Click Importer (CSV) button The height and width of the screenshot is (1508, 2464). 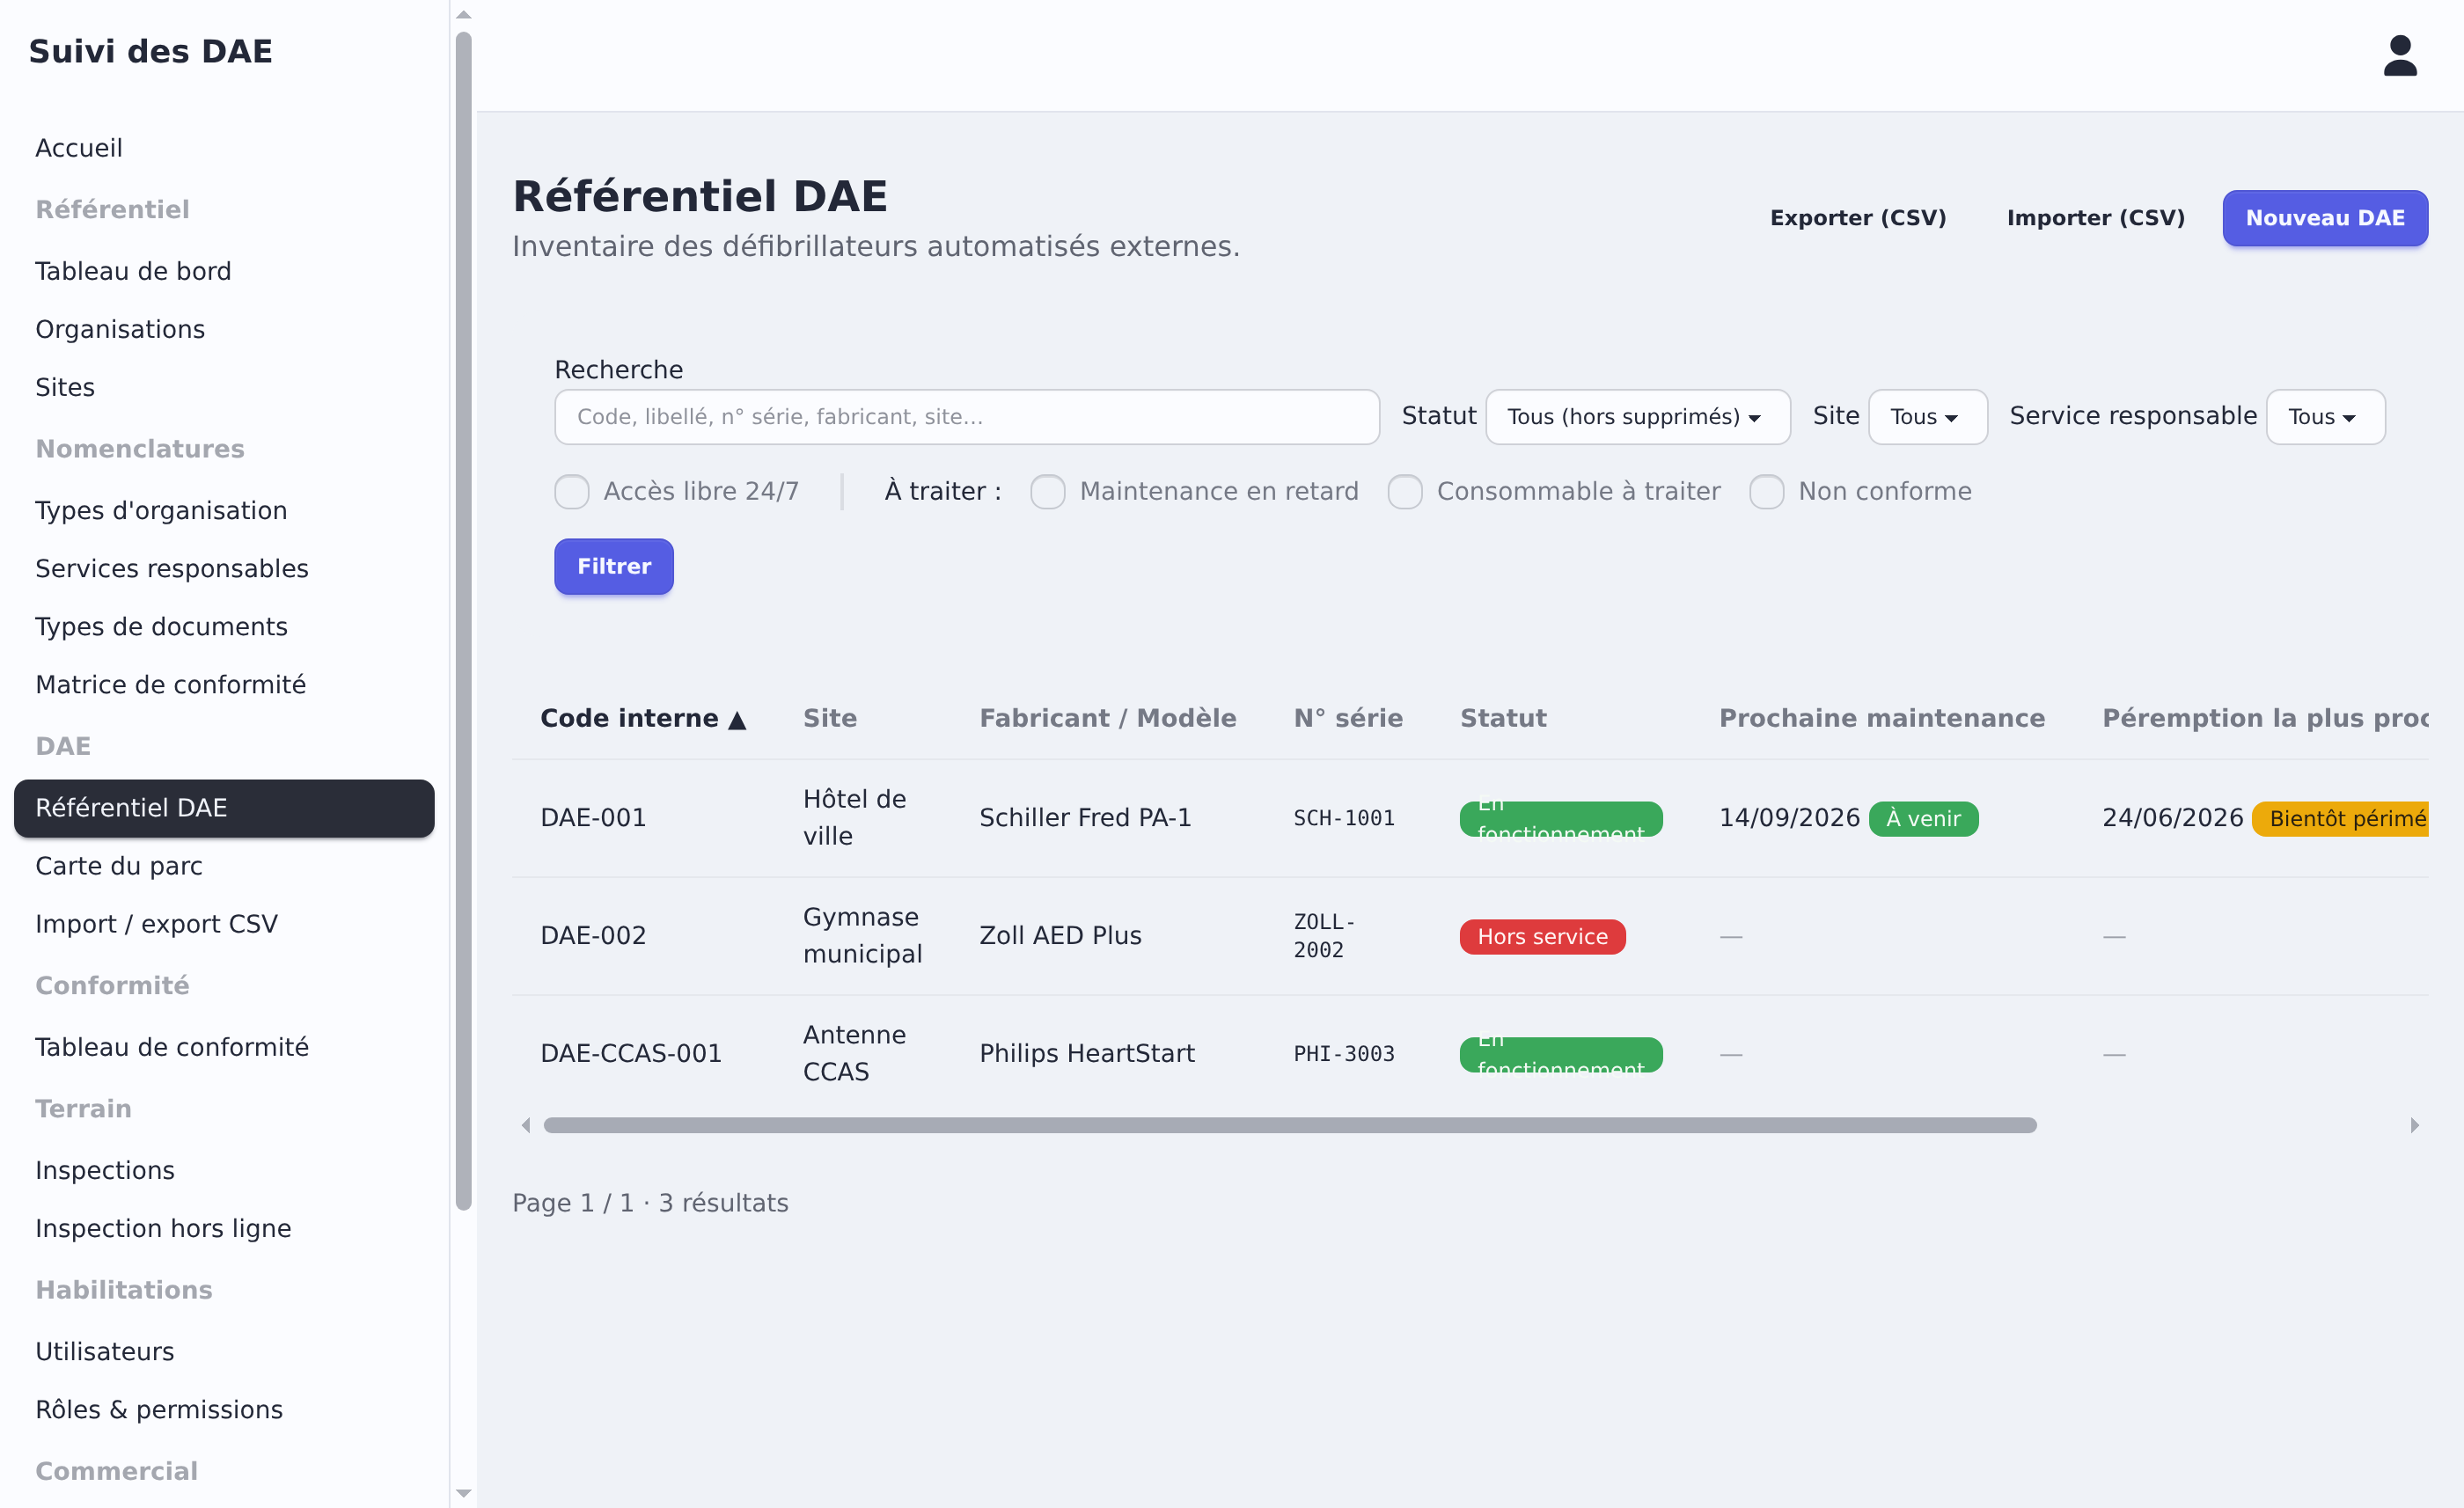coord(2095,218)
